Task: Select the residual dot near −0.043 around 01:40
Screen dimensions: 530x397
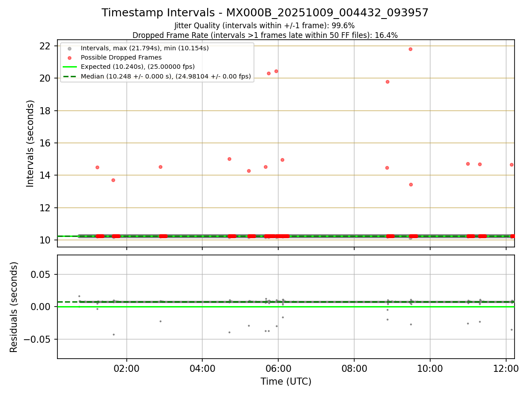Action: (114, 334)
